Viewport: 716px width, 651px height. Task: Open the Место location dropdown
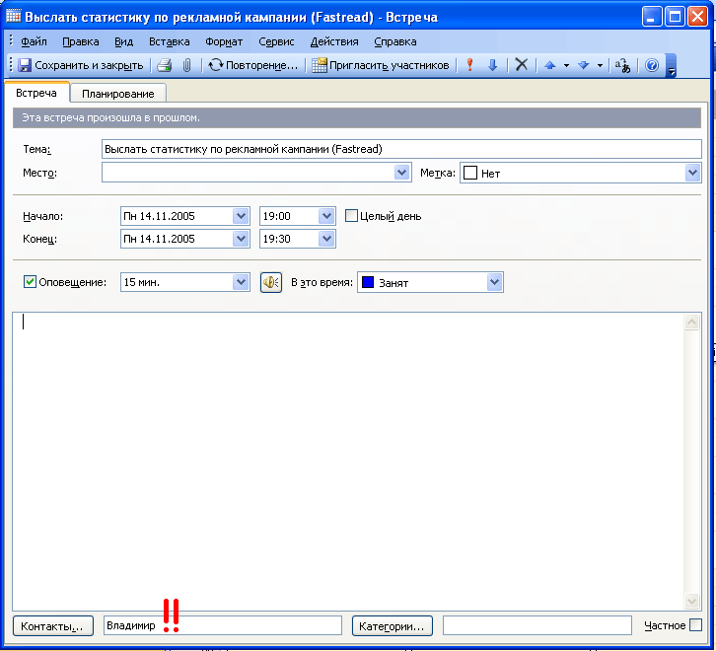click(x=401, y=173)
